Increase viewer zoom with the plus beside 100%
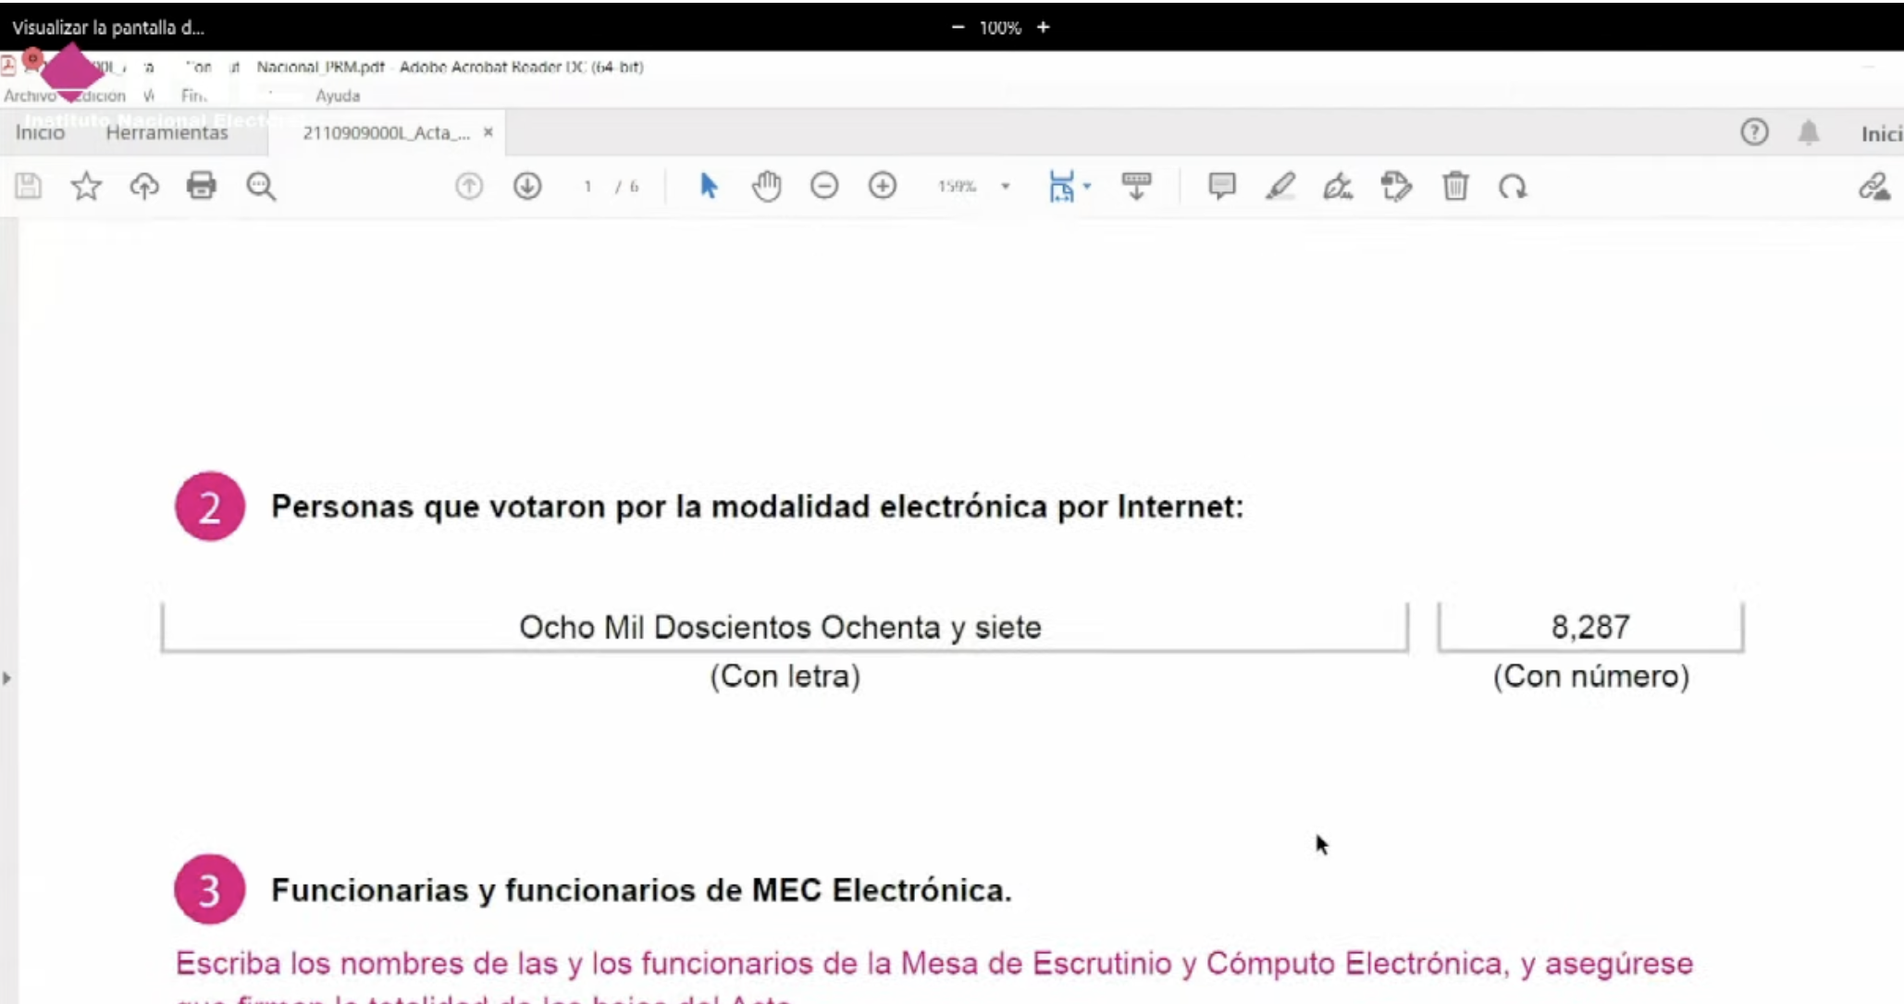 (1043, 27)
